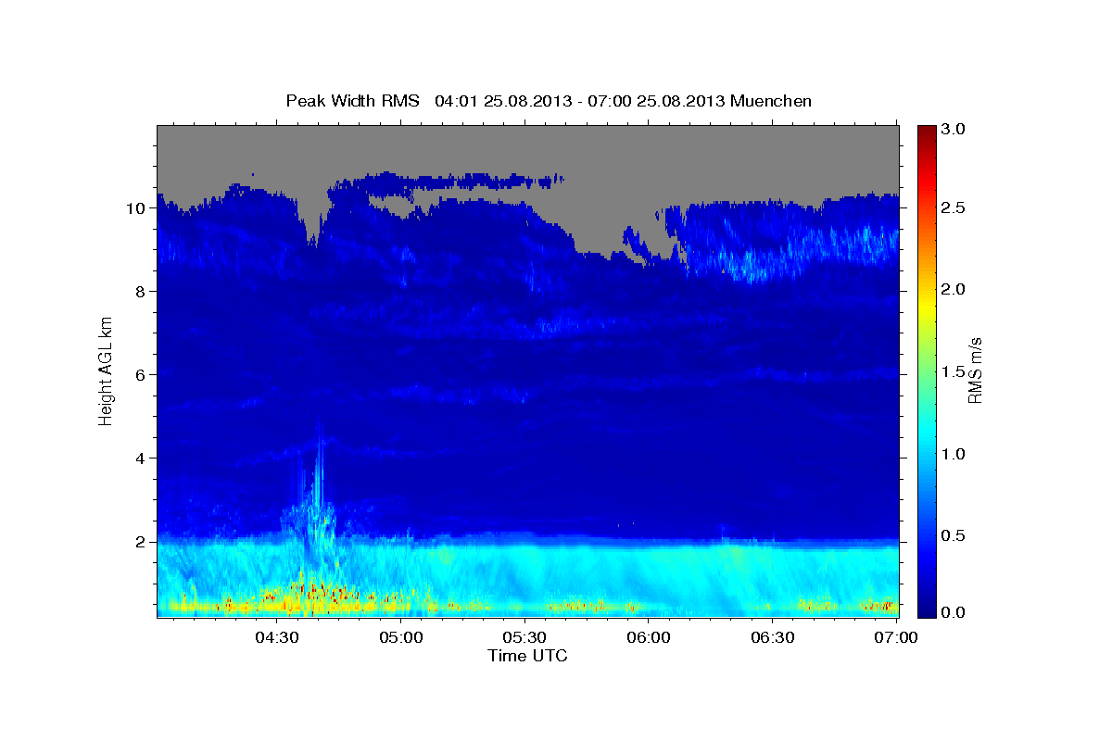Click the height tick label 2
The image size is (1112, 741).
(142, 542)
